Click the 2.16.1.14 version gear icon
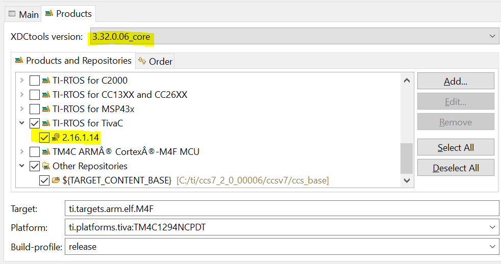Screen dimensions: 501x264 click(56, 137)
